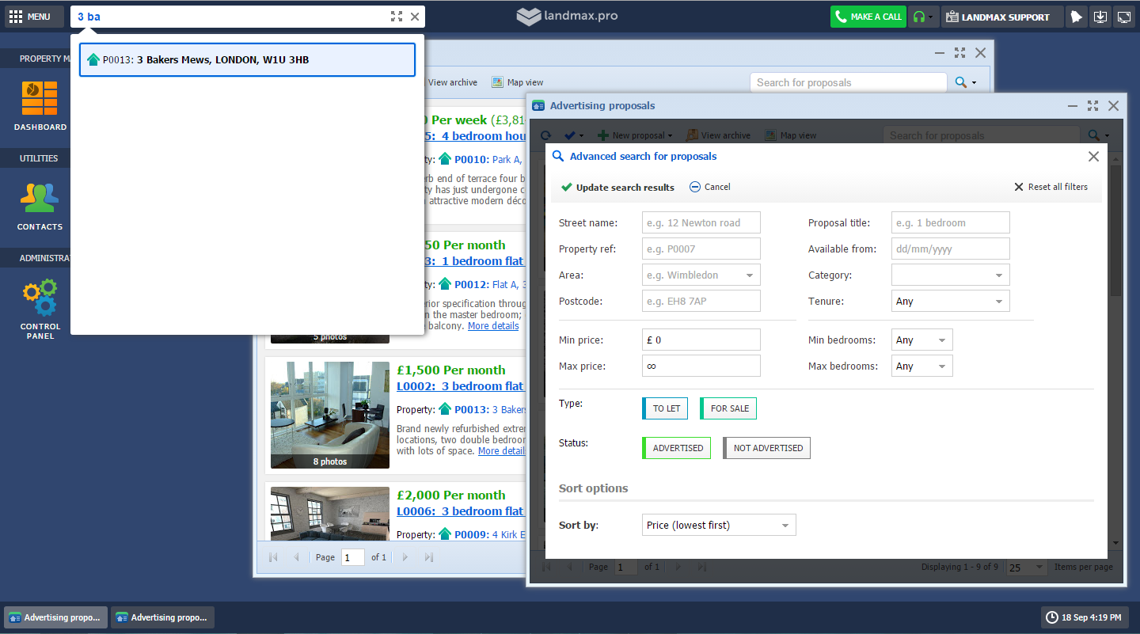1140x634 pixels.
Task: Click the Street name input field
Action: click(701, 223)
